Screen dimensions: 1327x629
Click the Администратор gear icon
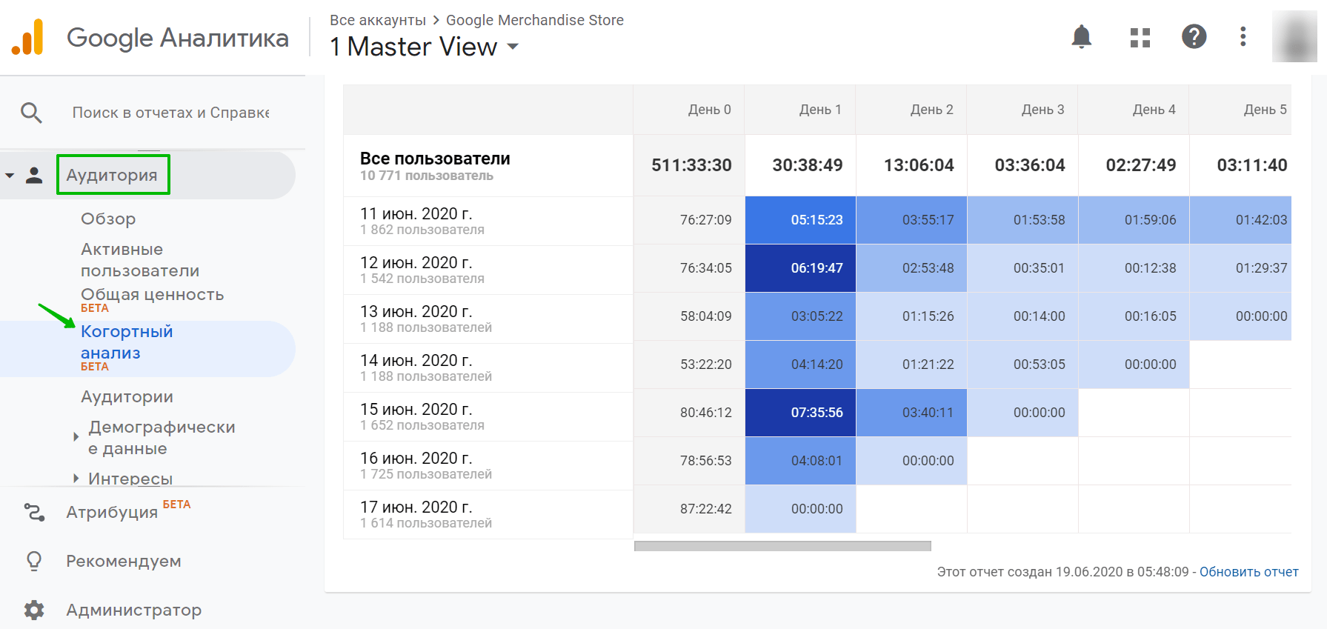34,610
